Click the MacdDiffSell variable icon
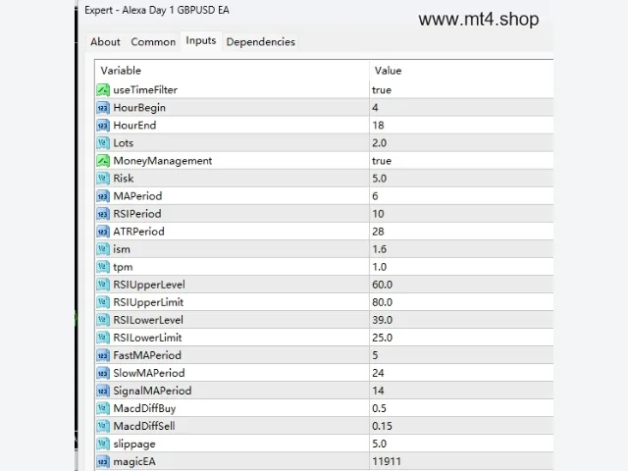Image resolution: width=628 pixels, height=471 pixels. click(x=103, y=426)
